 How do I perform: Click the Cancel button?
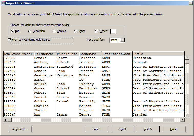[x=97, y=129]
